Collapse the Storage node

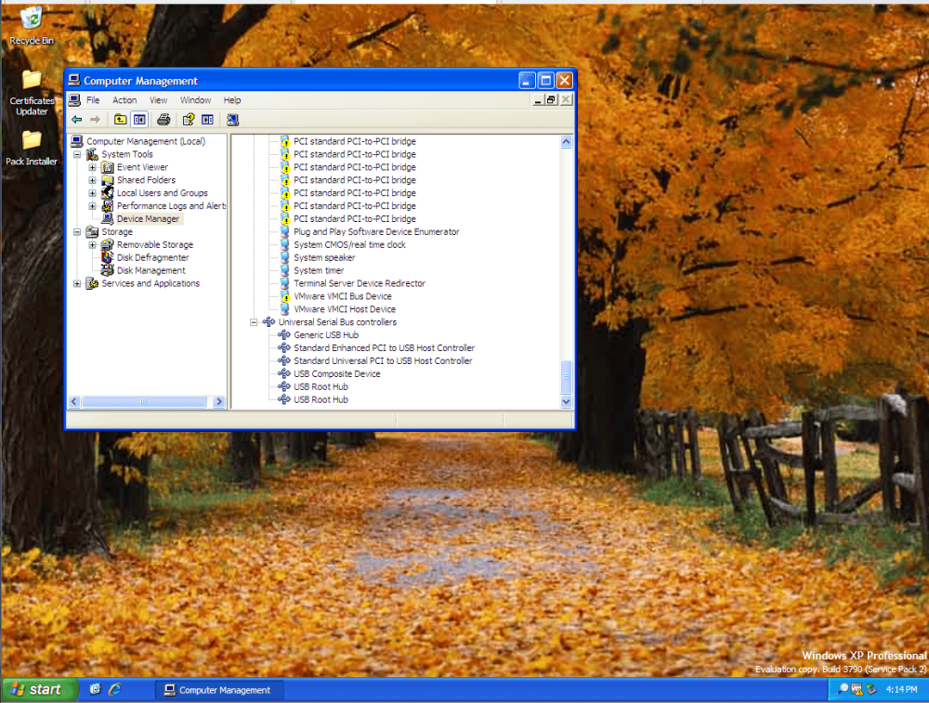[x=77, y=231]
